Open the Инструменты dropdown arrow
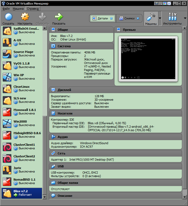Screen dimensions: 188x206 click(x=185, y=18)
